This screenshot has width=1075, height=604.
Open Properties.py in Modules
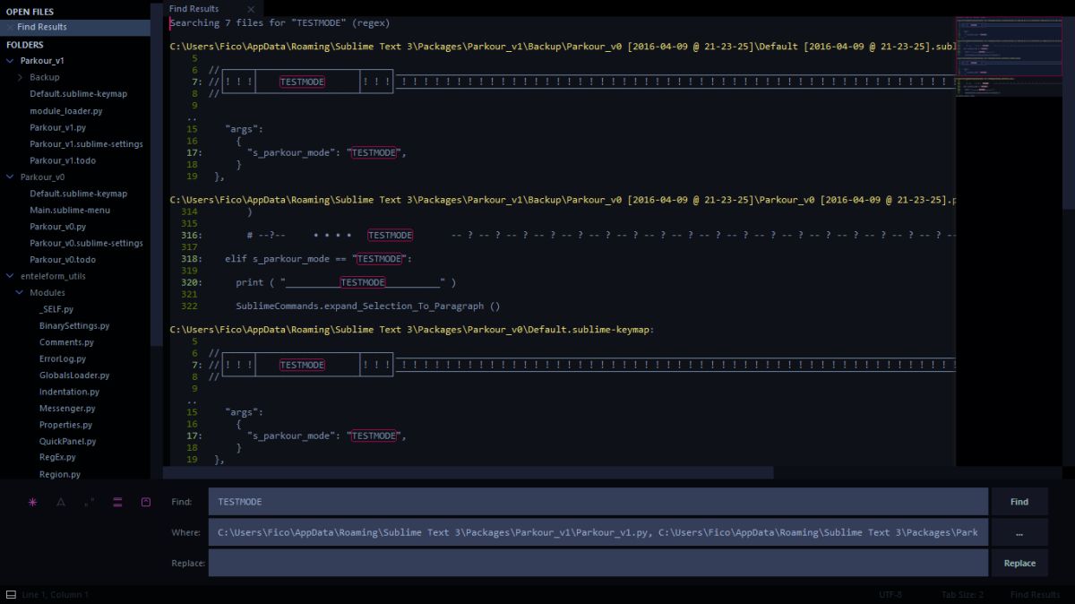pos(65,425)
